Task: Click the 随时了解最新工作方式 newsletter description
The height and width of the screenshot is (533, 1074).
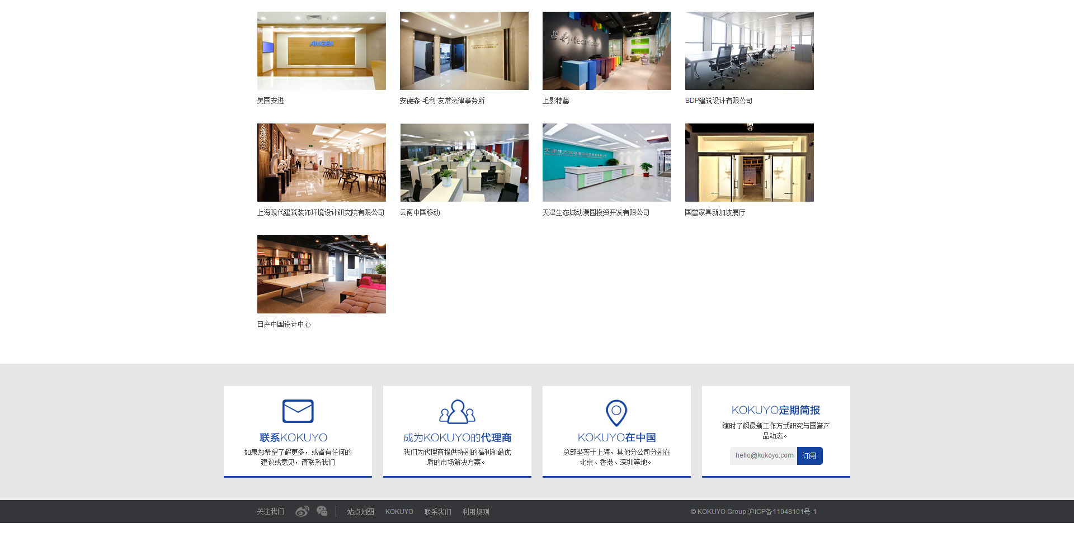Action: [x=776, y=431]
